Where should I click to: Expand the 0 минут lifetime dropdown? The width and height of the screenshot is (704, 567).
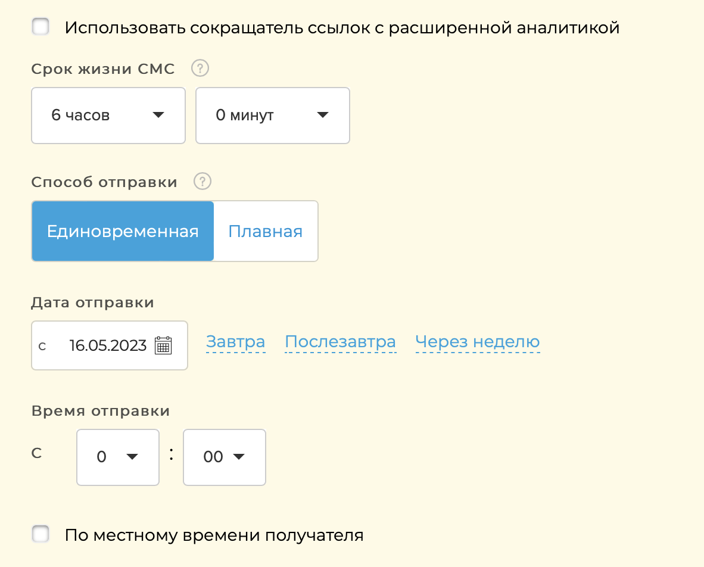[272, 116]
